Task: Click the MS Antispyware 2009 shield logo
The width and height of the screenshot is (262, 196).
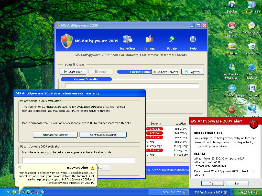Action: click(67, 41)
